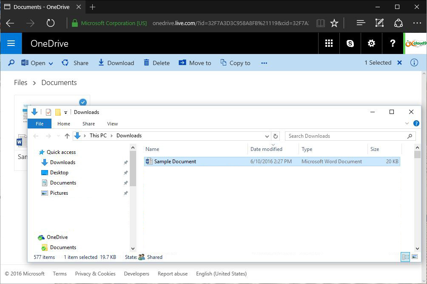Open OneDrive settings gear
The height and width of the screenshot is (284, 427).
(371, 43)
